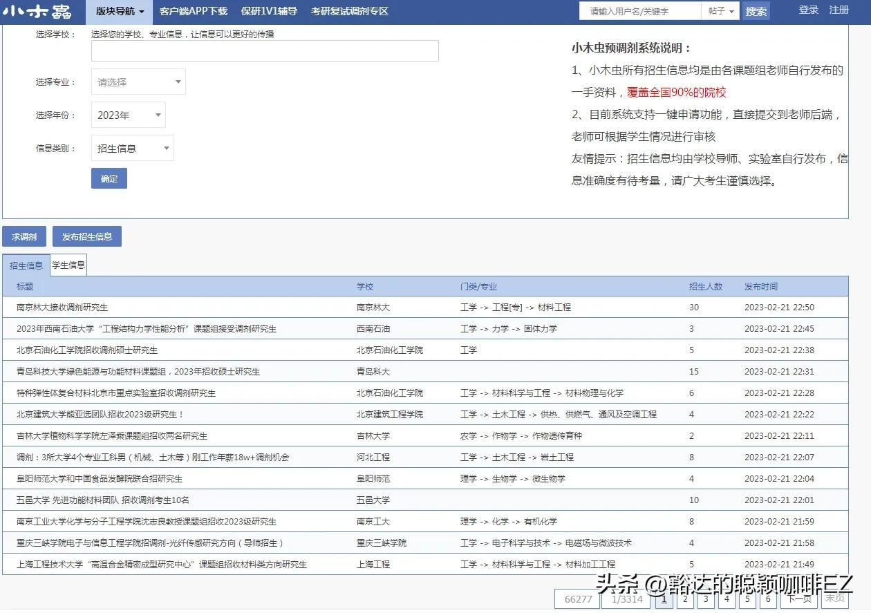Click the 发布时间 column header
This screenshot has height=613, width=871.
point(761,286)
